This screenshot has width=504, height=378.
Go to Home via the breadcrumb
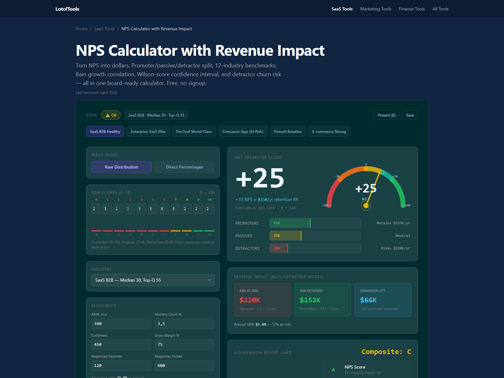(x=81, y=29)
